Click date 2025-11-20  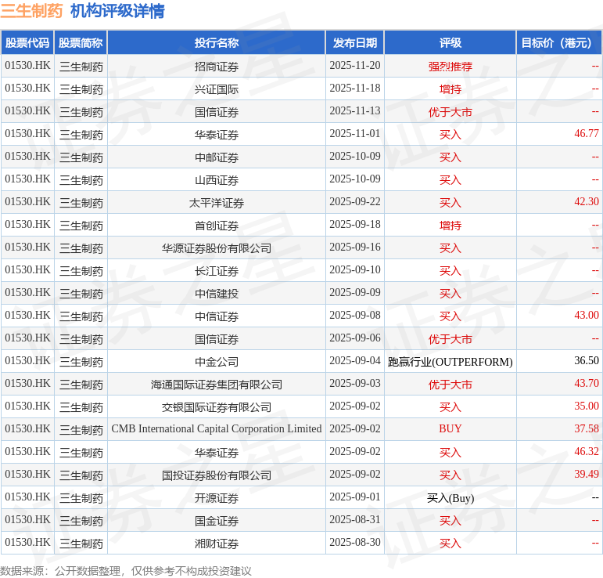click(355, 66)
